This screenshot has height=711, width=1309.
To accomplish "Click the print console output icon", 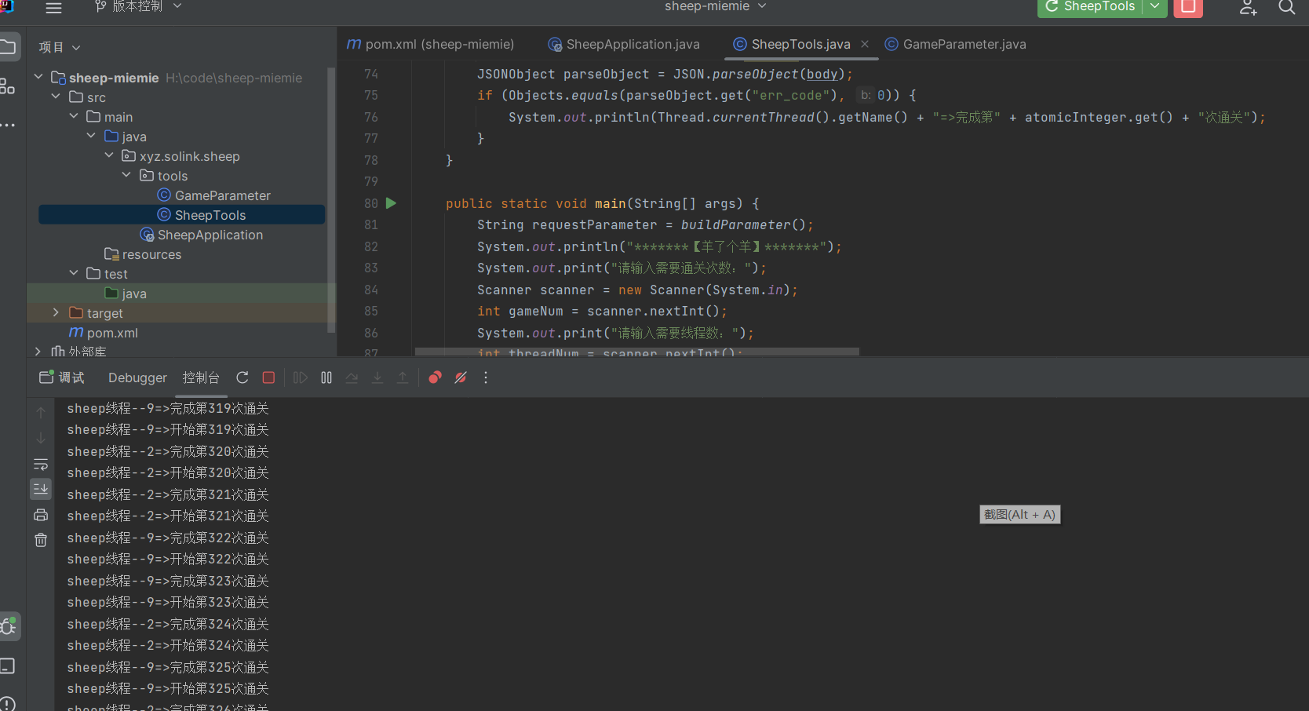I will point(41,515).
